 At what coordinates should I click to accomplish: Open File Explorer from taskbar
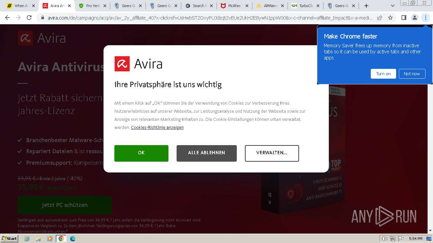coord(38,239)
